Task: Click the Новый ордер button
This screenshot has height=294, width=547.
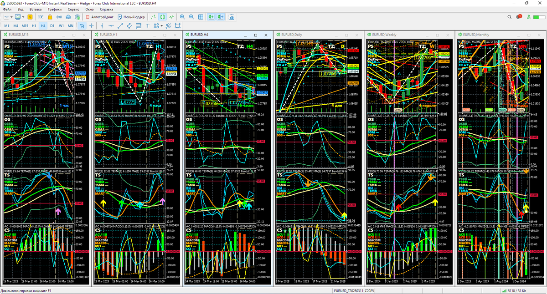Action: point(131,17)
